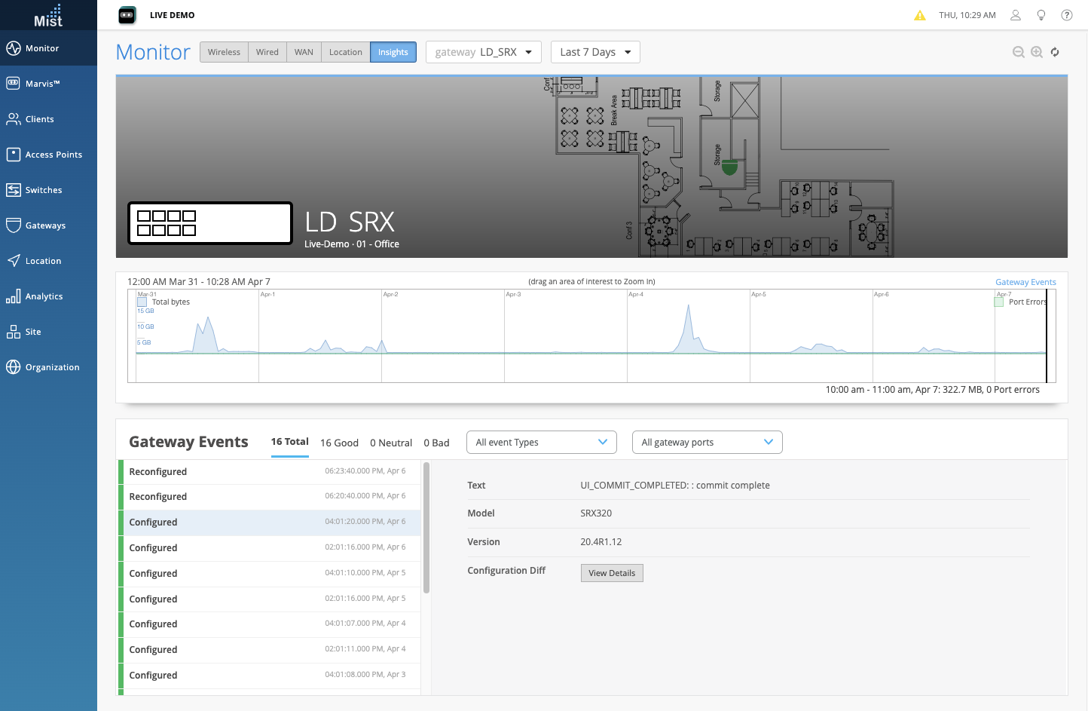
Task: Click the lightbulb icon in header
Action: 1041,15
